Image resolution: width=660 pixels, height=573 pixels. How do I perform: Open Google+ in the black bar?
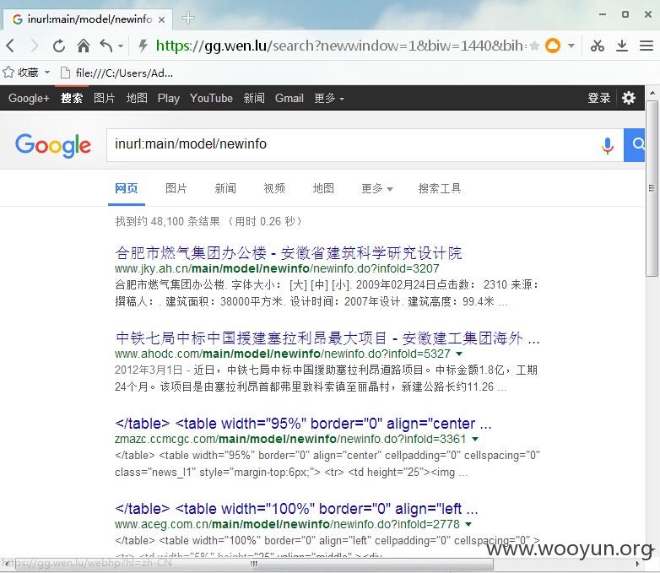point(29,98)
